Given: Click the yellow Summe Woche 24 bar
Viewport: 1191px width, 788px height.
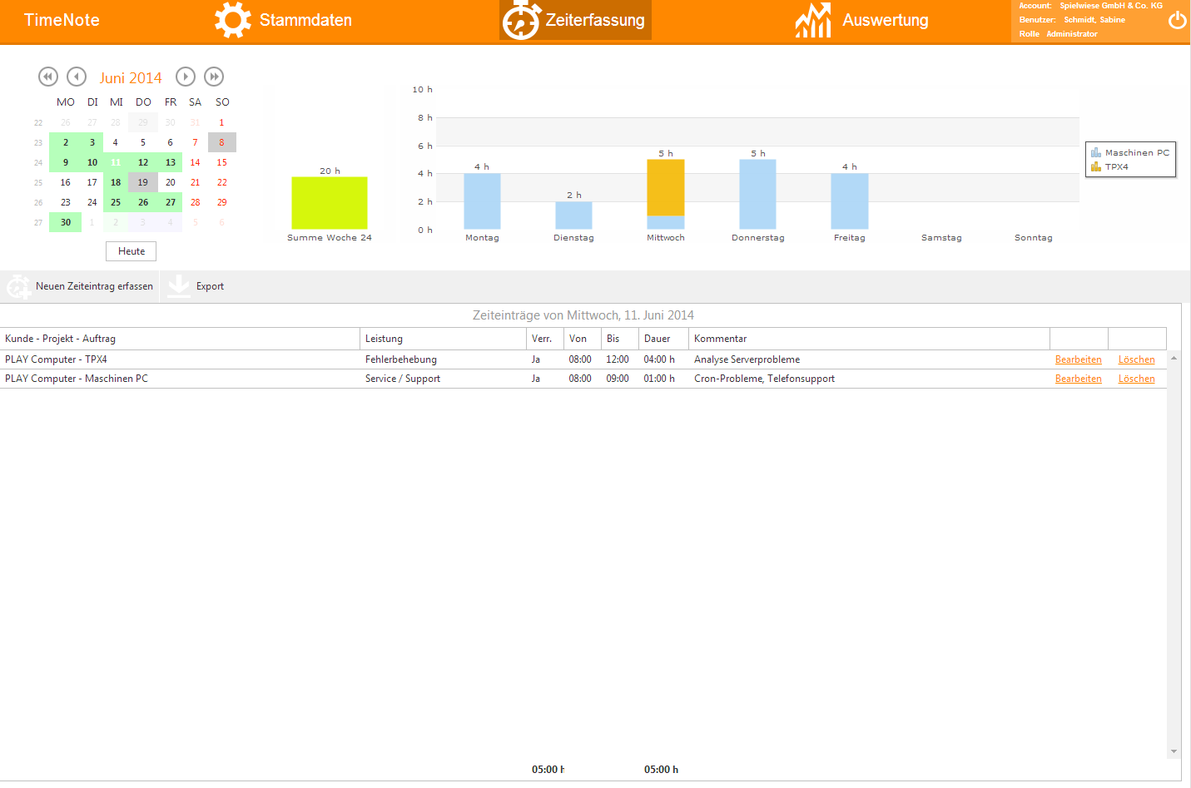Looking at the screenshot, I should 329,202.
